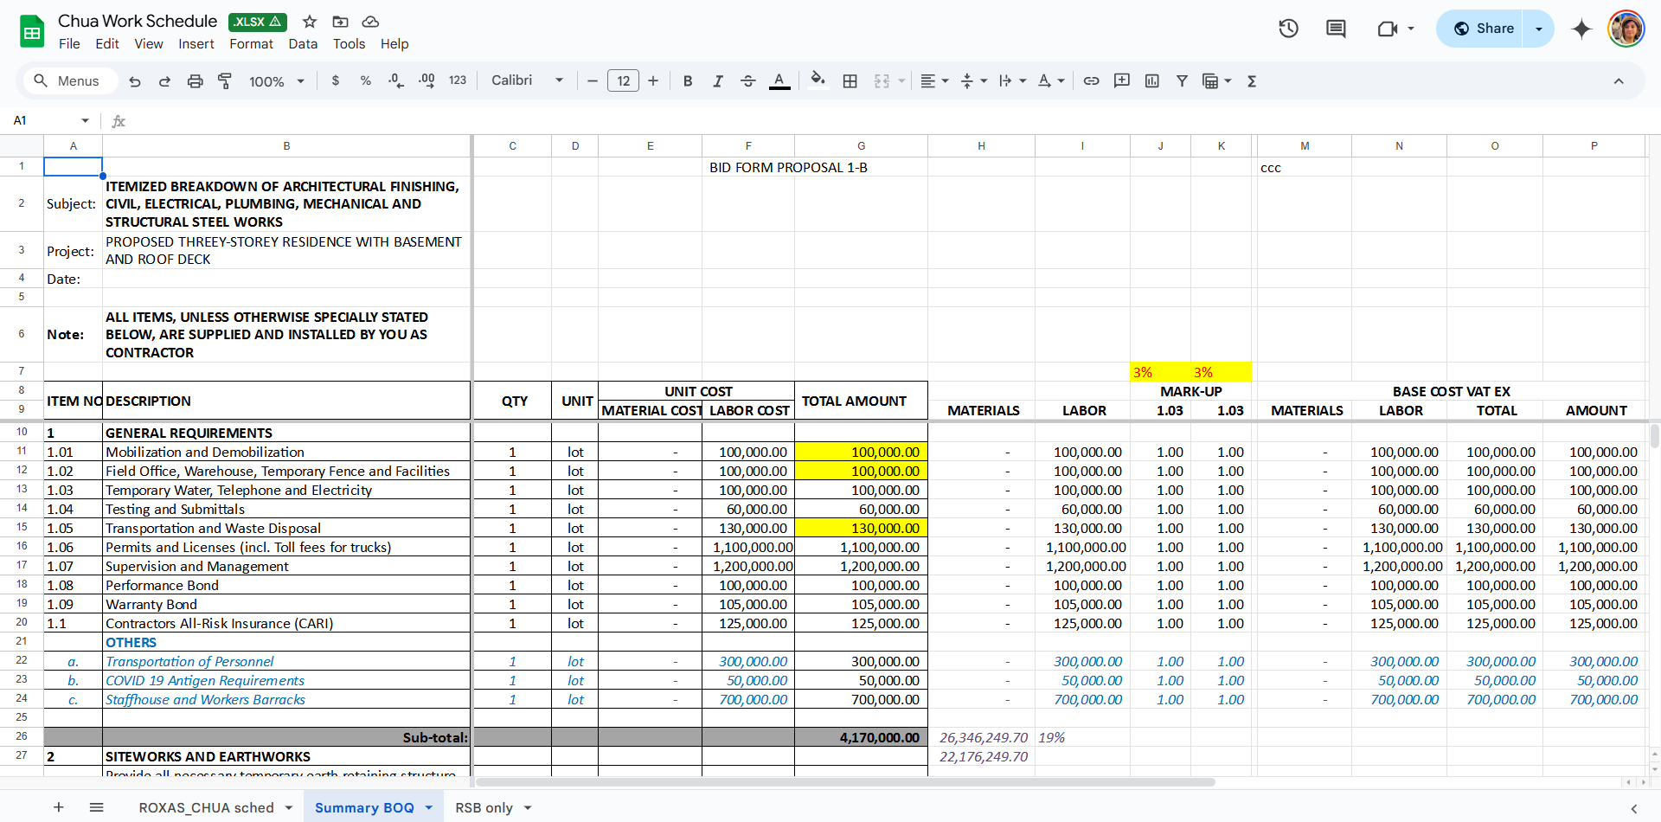Image resolution: width=1661 pixels, height=822 pixels.
Task: Insert link using chain icon
Action: click(1092, 80)
